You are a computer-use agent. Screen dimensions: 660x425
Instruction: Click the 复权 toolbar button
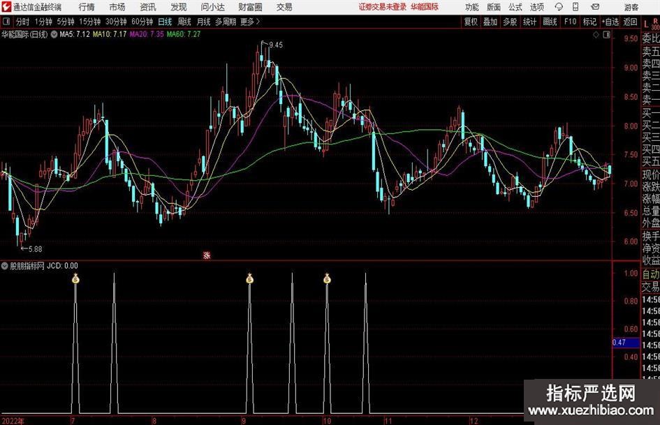tap(471, 22)
